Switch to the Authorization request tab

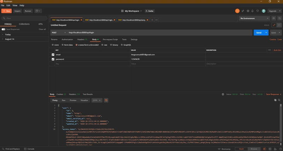(67, 40)
